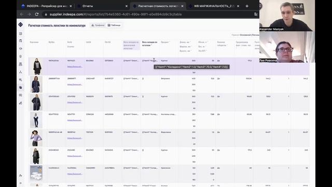Click the Предмет column header
Screen dimensions: 332x187
[165, 42]
